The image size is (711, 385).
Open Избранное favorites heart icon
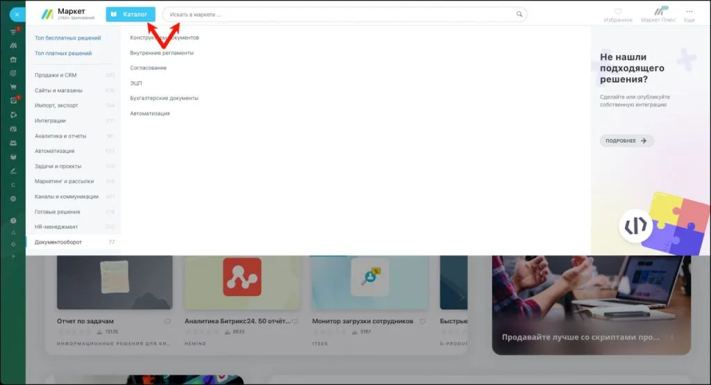pos(618,11)
